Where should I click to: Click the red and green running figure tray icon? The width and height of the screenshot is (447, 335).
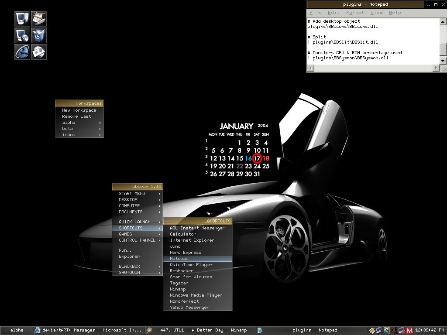pyautogui.click(x=394, y=330)
